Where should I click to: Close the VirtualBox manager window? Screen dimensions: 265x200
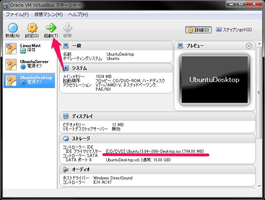254,4
